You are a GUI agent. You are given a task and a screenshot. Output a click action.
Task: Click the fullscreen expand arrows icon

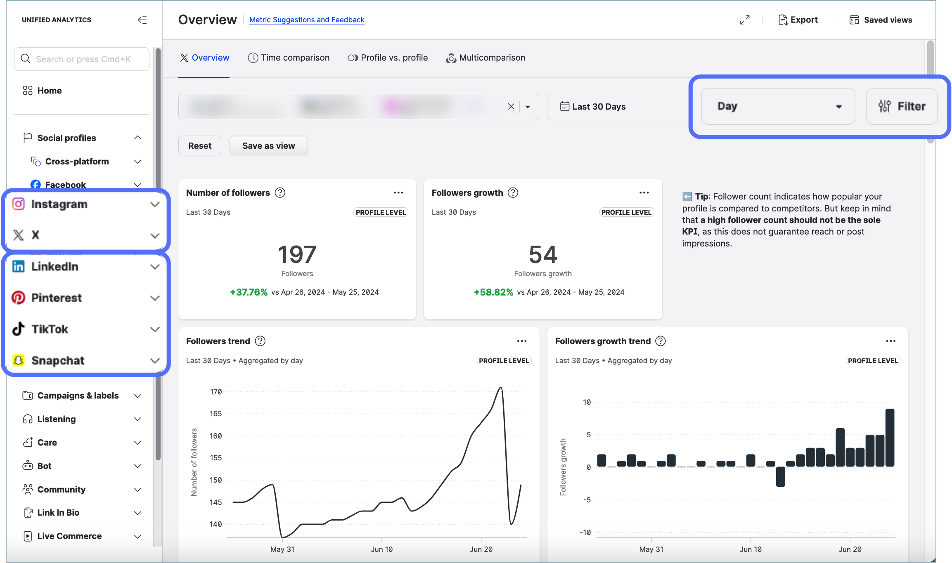pyautogui.click(x=745, y=20)
